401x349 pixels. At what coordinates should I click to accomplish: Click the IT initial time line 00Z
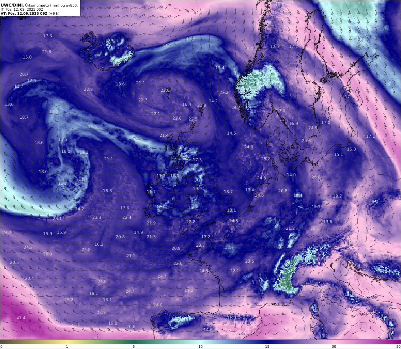point(22,9)
